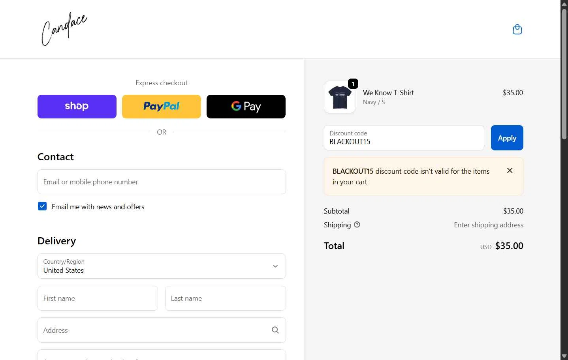568x360 pixels.
Task: Click the Contact heading
Action: pos(56,157)
